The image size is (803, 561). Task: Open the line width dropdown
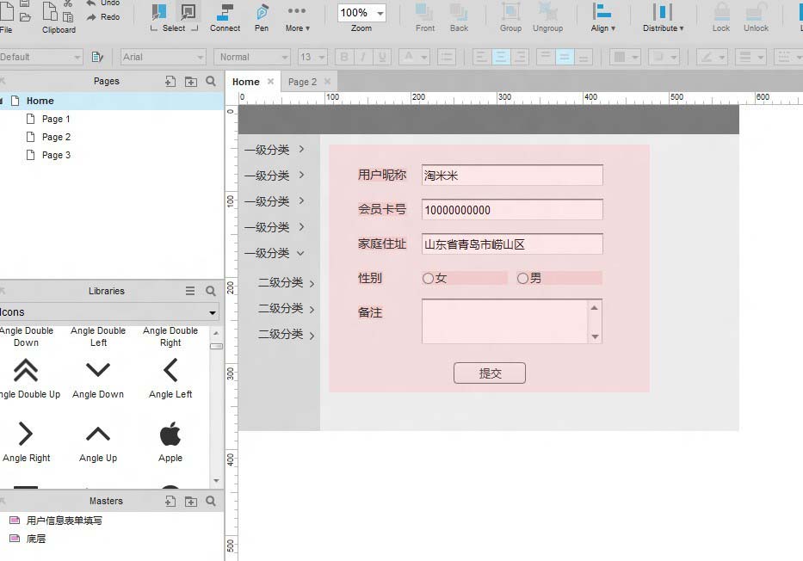click(750, 57)
